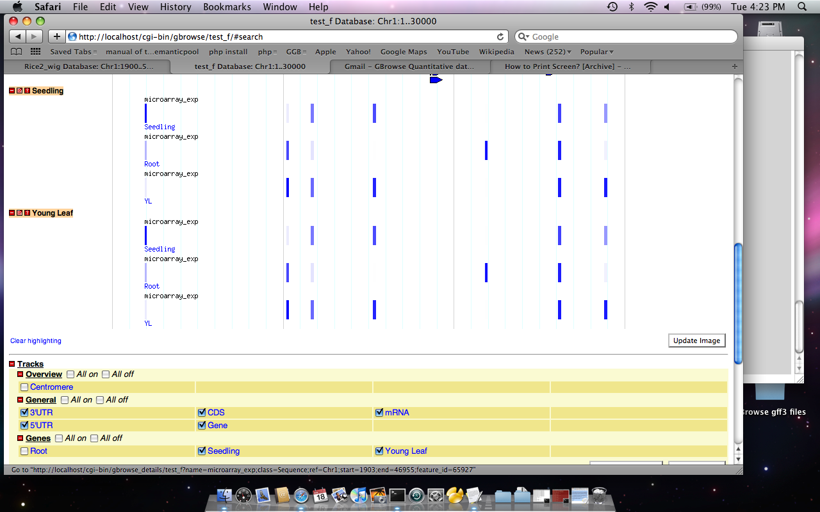Enable the Centromere track checkbox
The width and height of the screenshot is (820, 512).
tap(24, 387)
